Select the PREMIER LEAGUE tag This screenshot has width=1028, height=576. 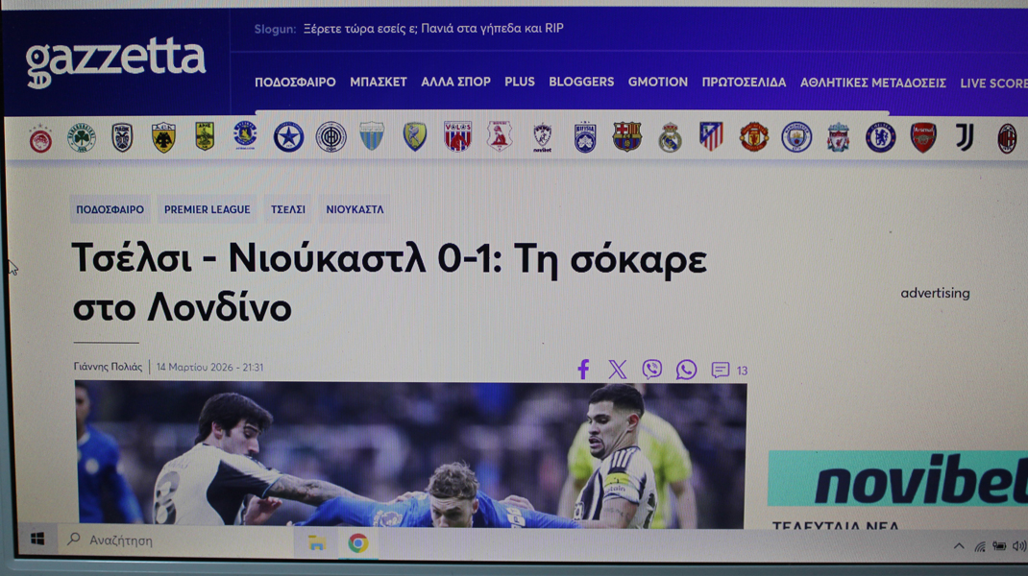(207, 209)
